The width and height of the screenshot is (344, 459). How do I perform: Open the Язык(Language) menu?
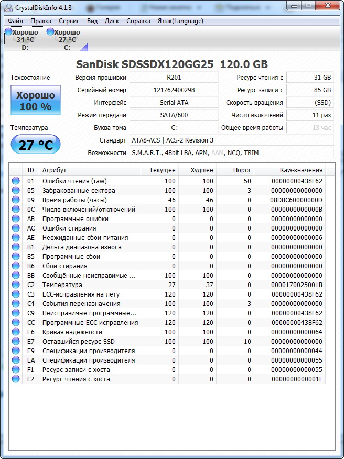pos(180,21)
